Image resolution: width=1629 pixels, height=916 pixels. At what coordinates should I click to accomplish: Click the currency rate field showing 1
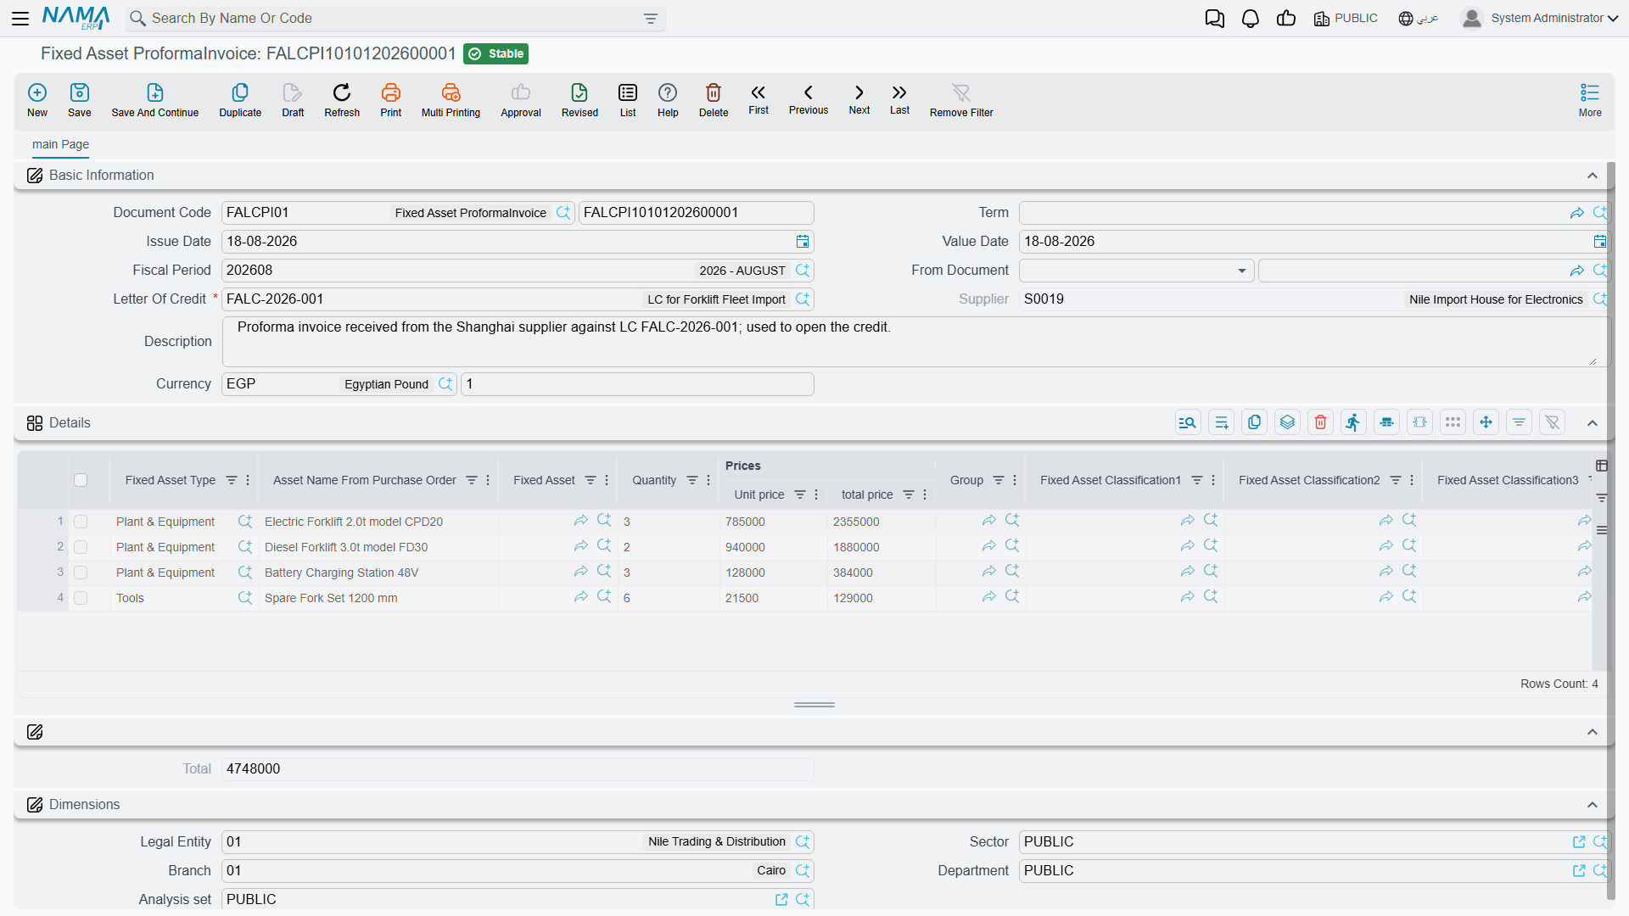point(637,384)
